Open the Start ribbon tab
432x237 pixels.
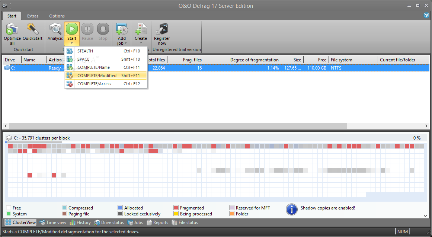pos(12,16)
